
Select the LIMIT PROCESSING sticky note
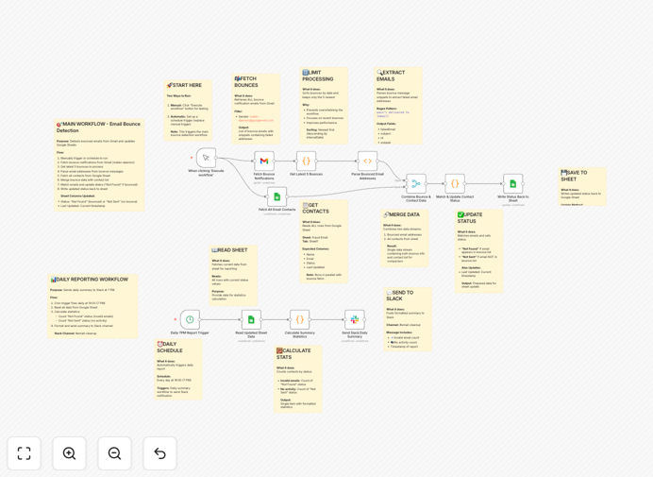[x=324, y=106]
